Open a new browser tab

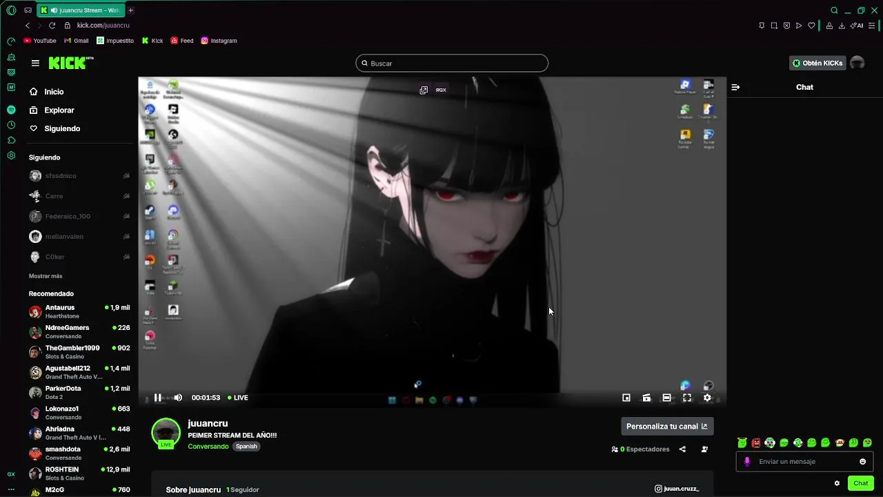[130, 10]
